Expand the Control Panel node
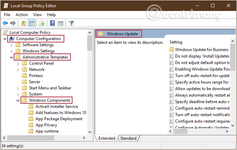The image size is (237, 150). (x=18, y=64)
